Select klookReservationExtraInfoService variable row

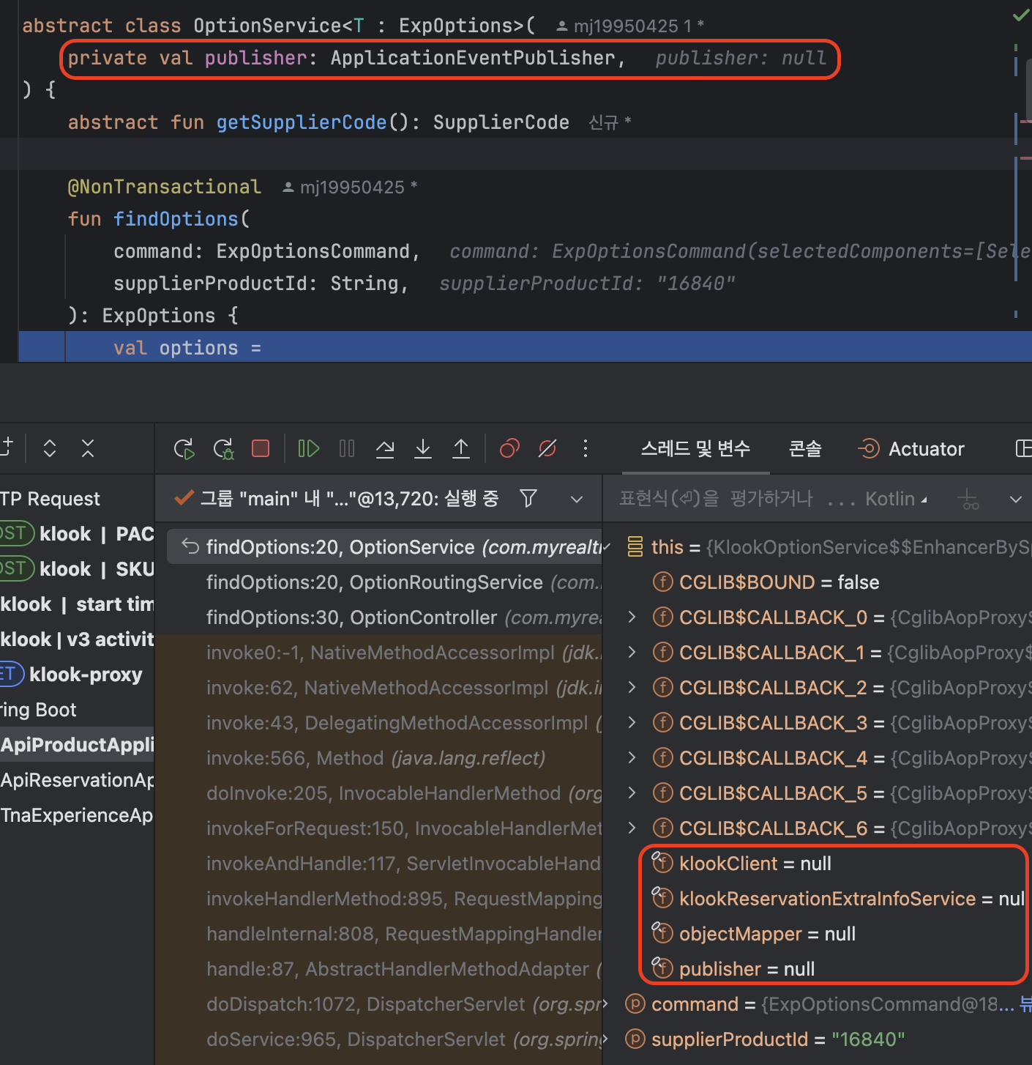coord(818,899)
